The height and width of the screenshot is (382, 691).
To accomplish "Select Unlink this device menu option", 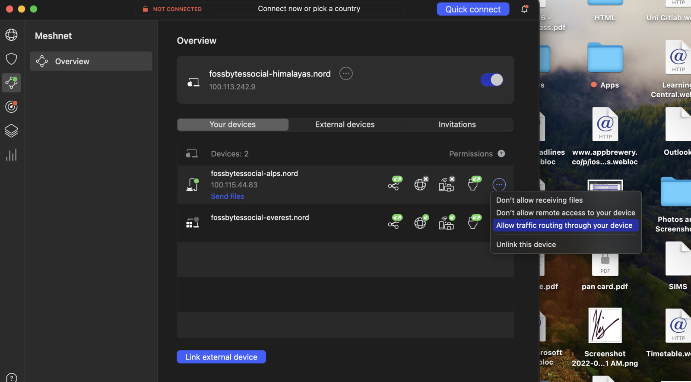I will (526, 245).
